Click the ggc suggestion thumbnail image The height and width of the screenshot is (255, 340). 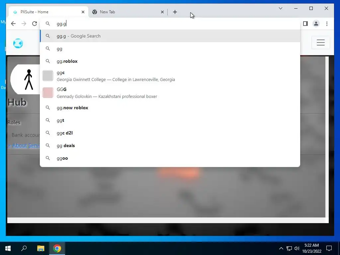(x=48, y=76)
